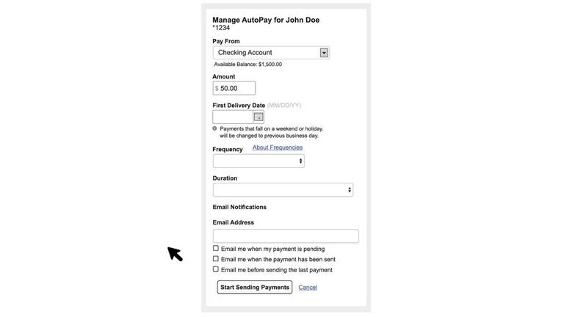Open the calendar date picker icon

[258, 117]
